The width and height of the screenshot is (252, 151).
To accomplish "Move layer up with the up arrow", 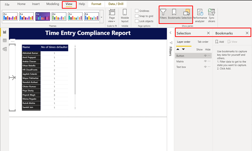I will coord(178,49).
